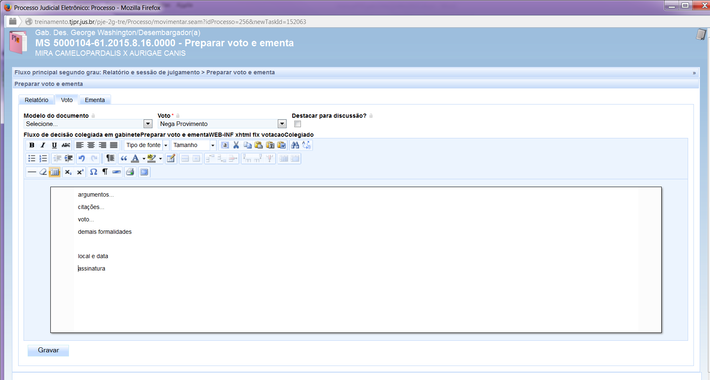The image size is (710, 380).
Task: Switch to the Relatório tab
Action: [x=36, y=100]
